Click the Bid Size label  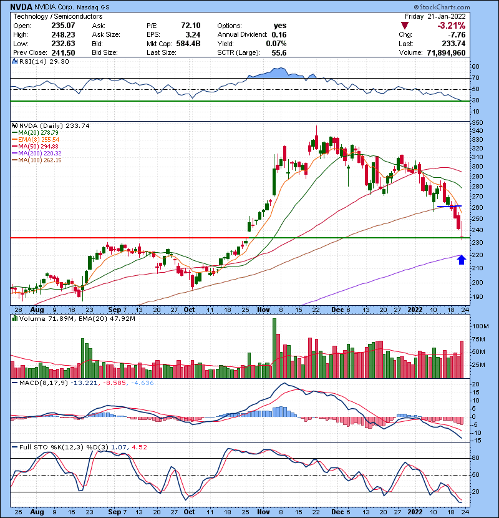click(x=105, y=52)
